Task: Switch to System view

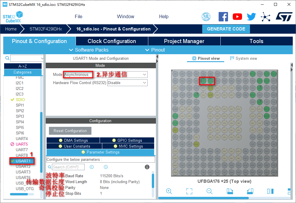Action: pyautogui.click(x=244, y=58)
